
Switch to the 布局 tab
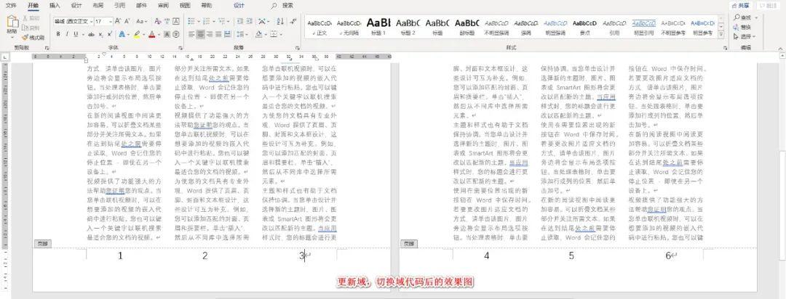[98, 6]
